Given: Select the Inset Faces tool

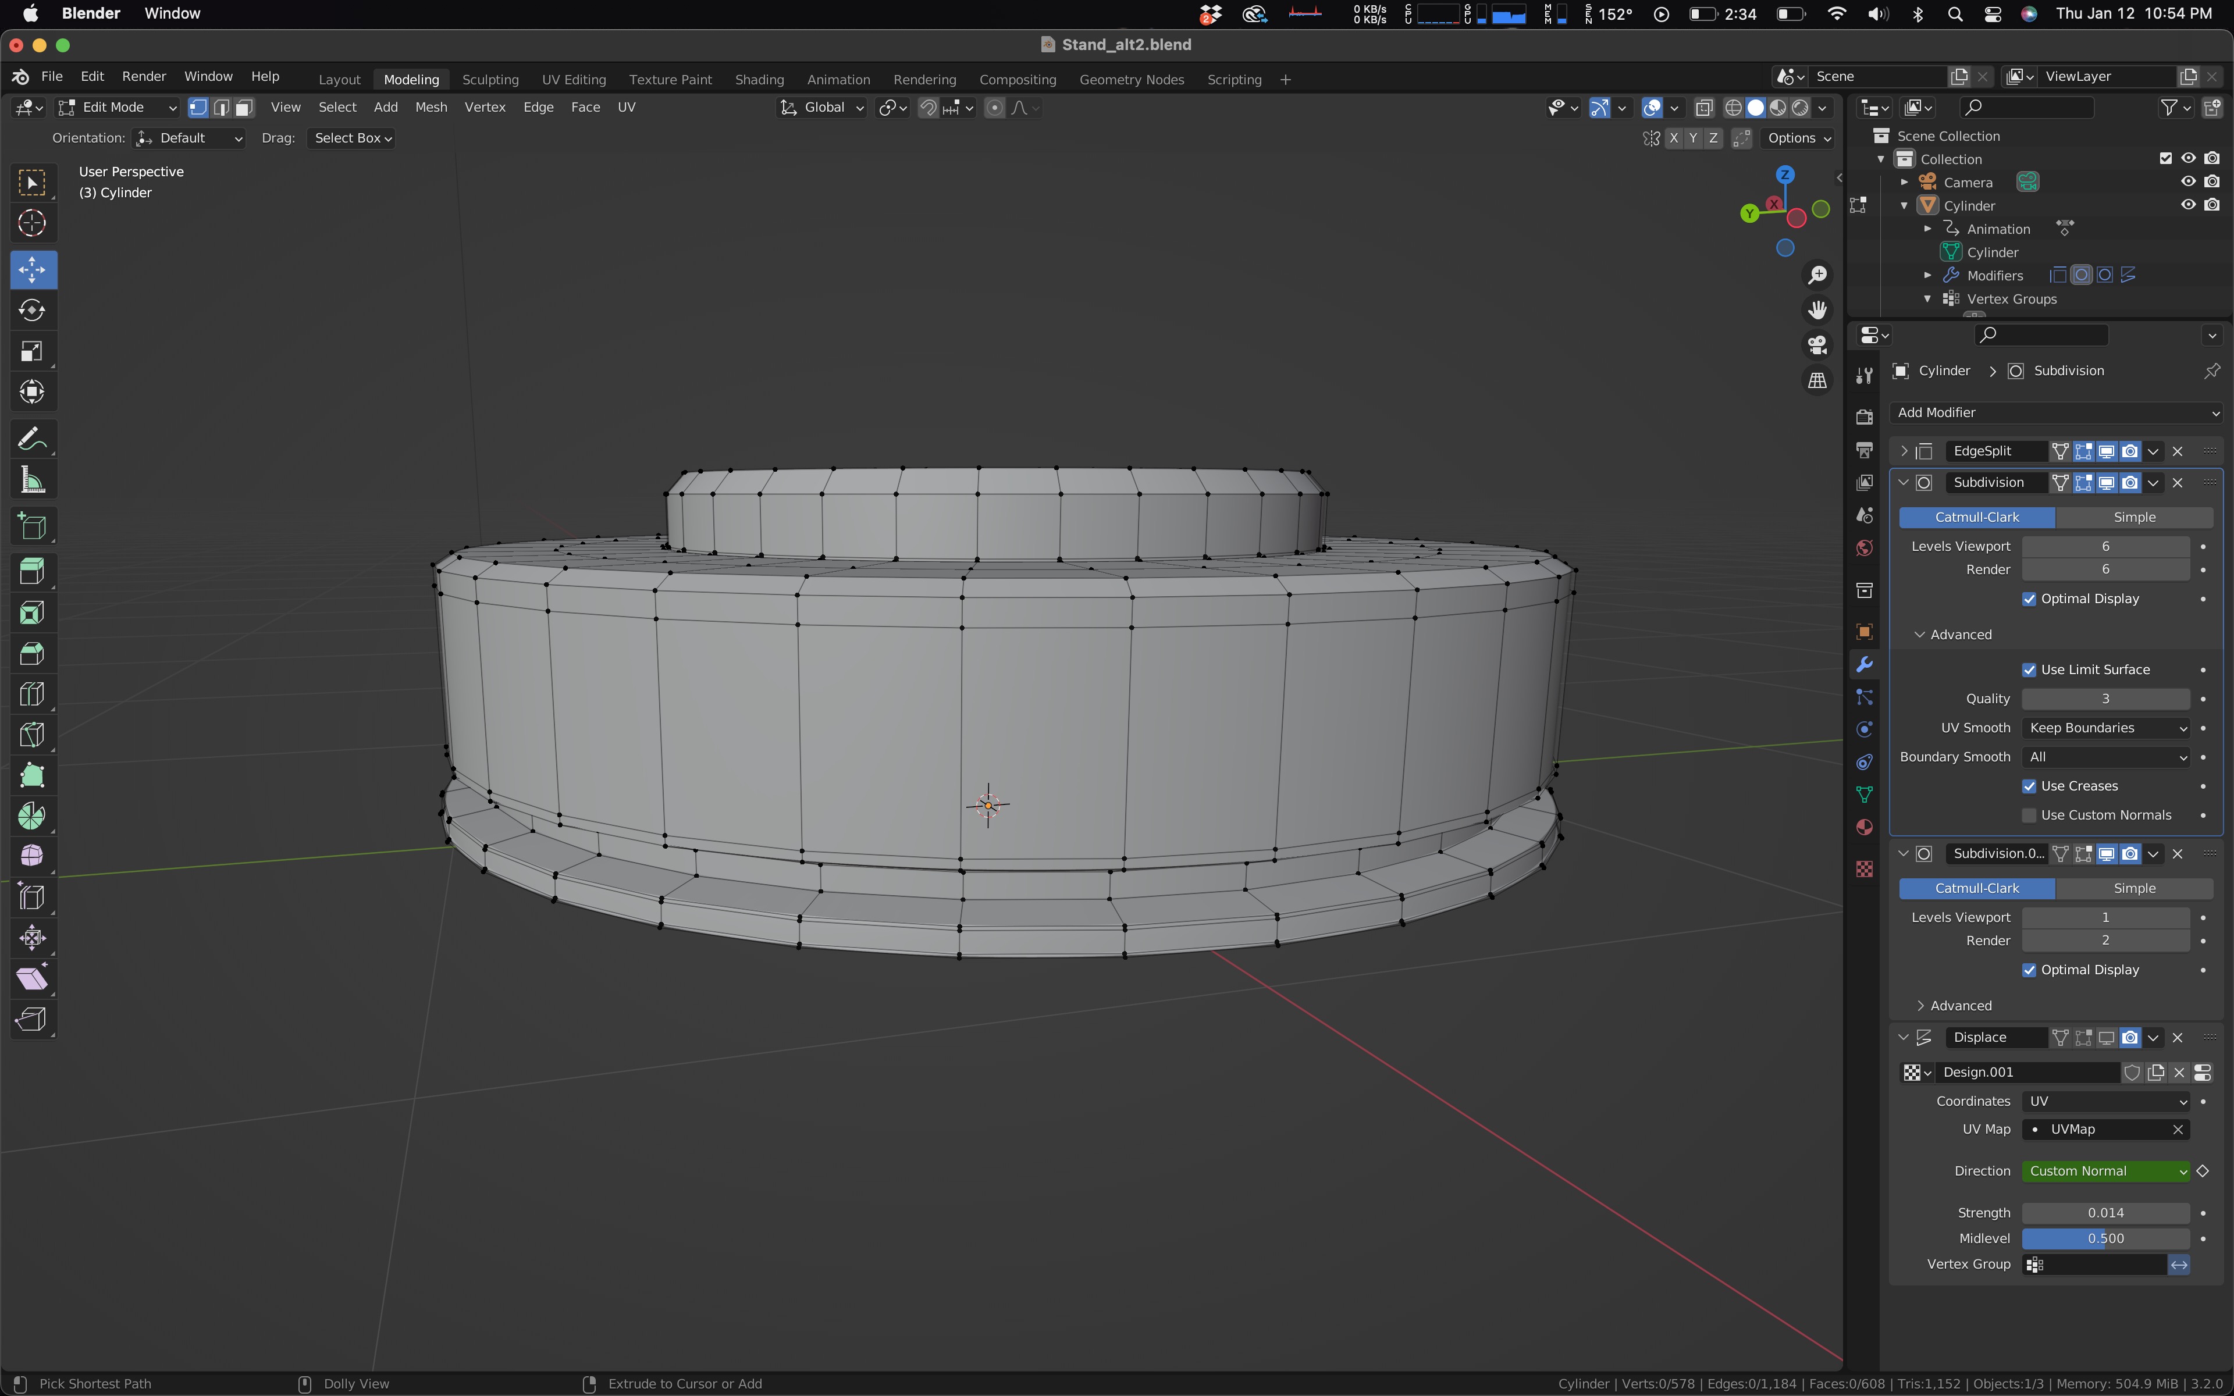Looking at the screenshot, I should click(x=33, y=613).
